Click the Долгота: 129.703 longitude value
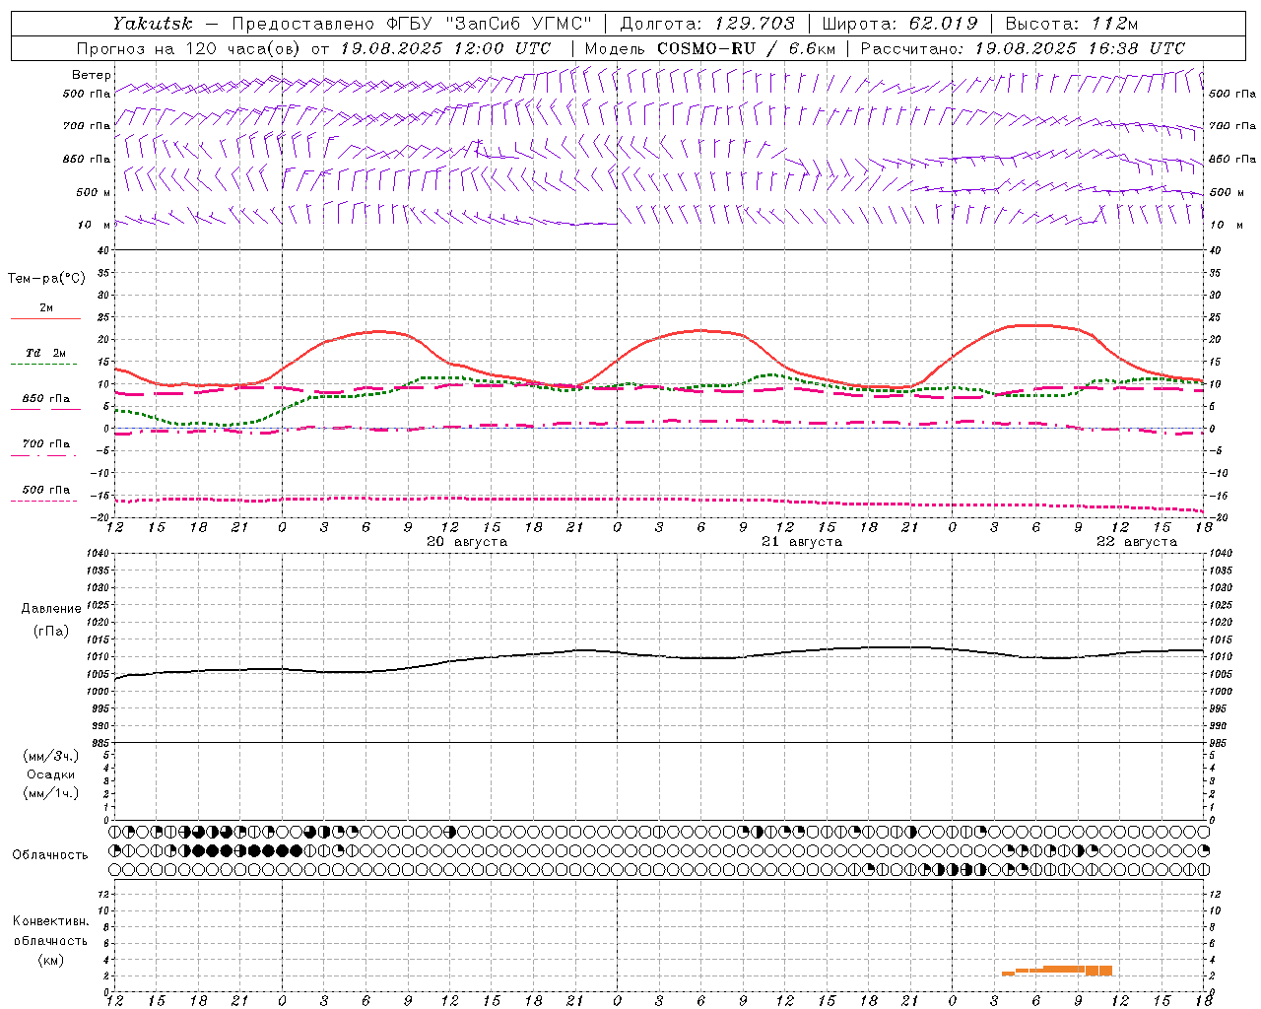This screenshot has width=1261, height=1009. [x=707, y=24]
